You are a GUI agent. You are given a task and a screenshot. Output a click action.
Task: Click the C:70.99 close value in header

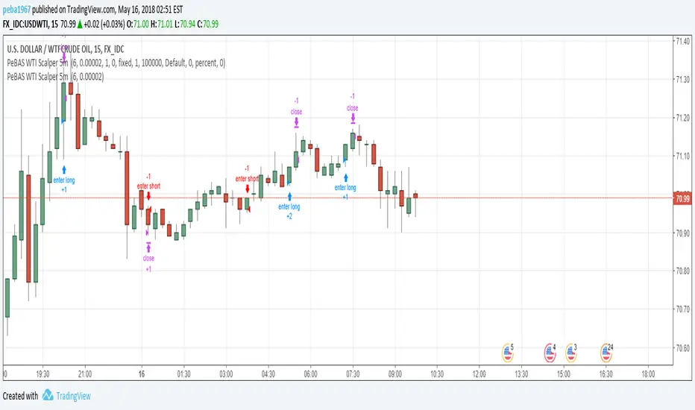(x=208, y=24)
